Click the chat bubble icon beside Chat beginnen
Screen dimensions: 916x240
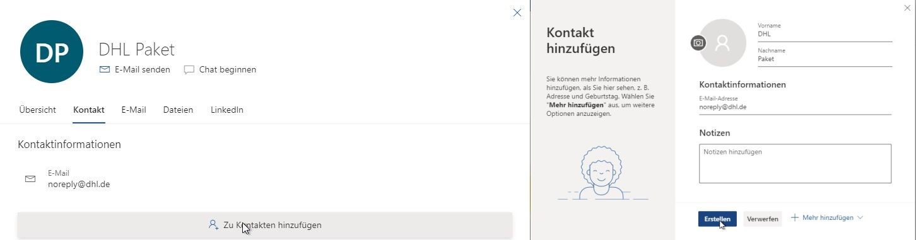(x=189, y=70)
